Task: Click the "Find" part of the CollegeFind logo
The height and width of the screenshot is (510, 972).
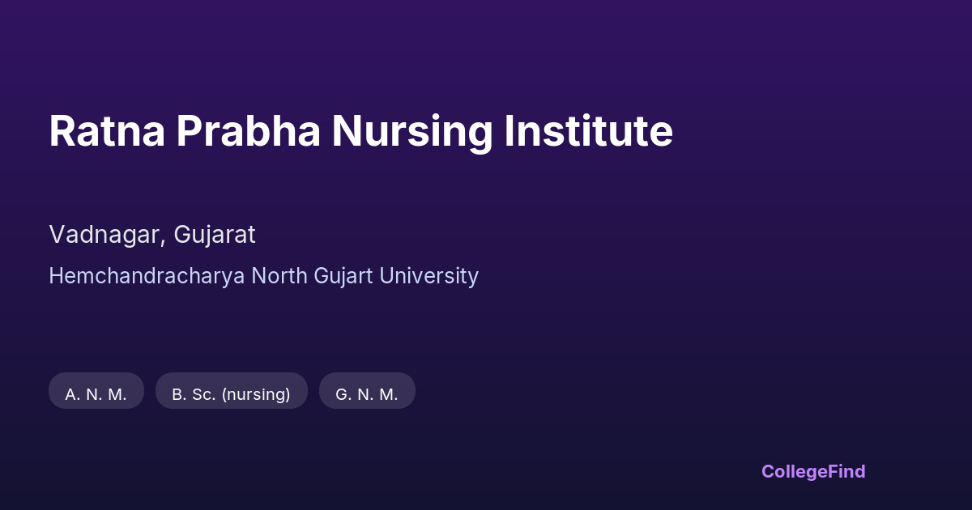Action: pos(847,471)
